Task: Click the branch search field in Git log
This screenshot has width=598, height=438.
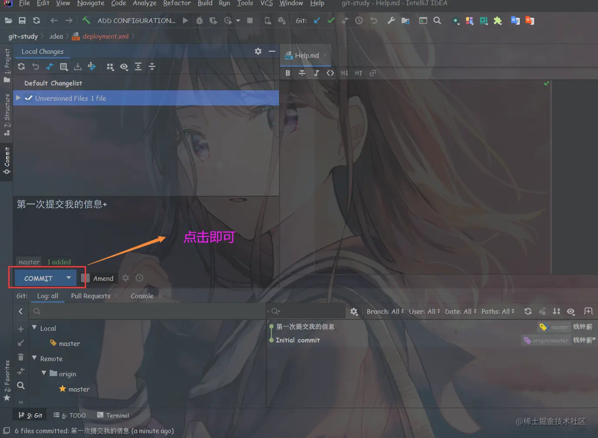Action: (x=147, y=311)
